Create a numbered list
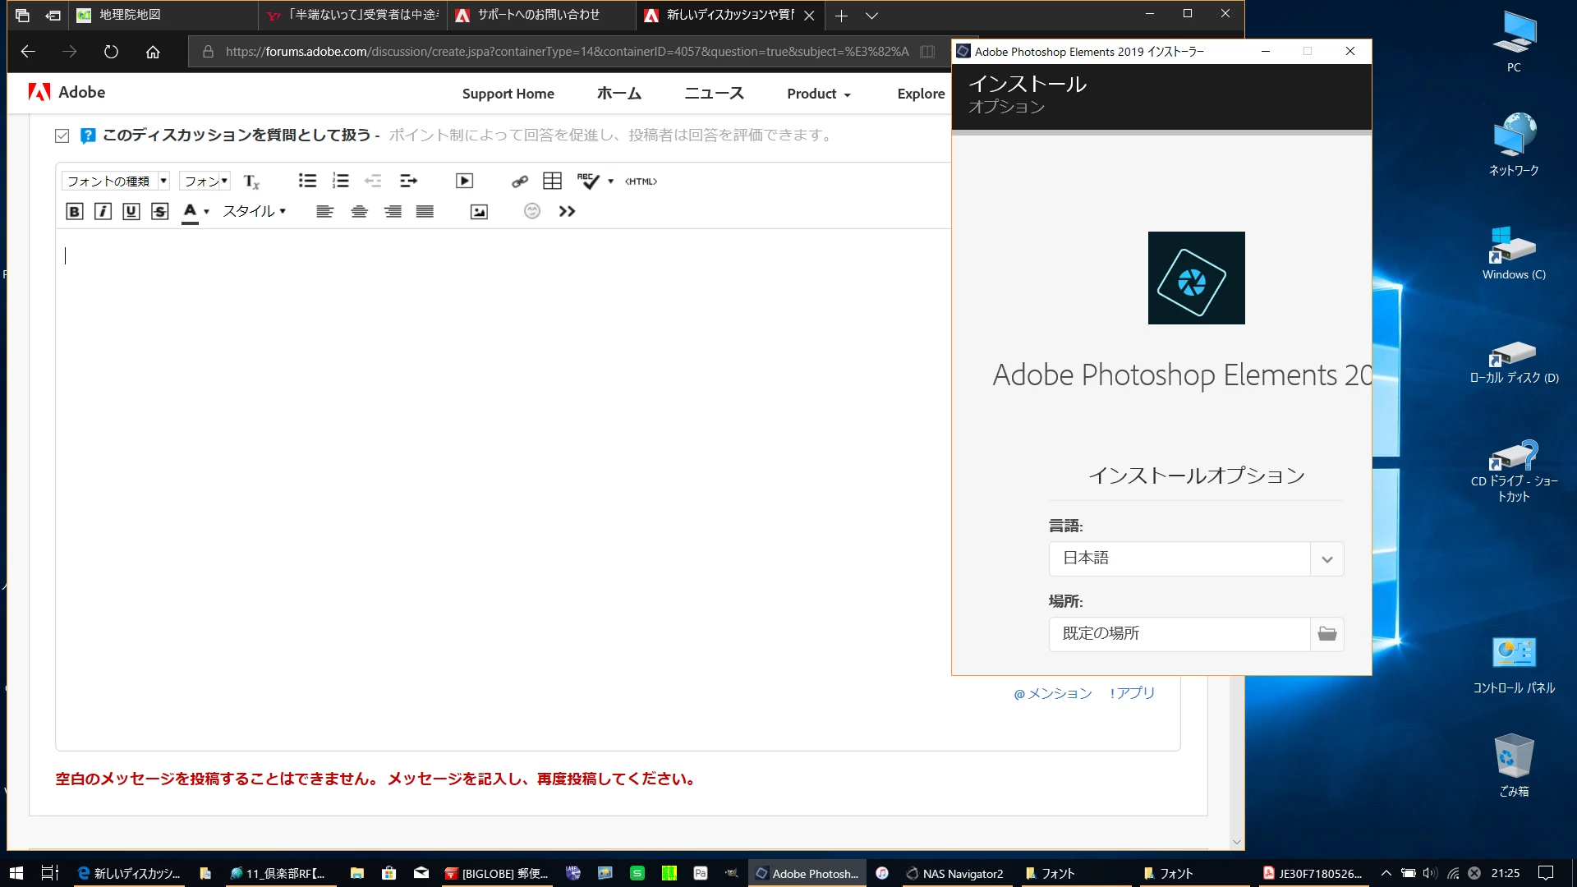The image size is (1577, 887). (340, 181)
